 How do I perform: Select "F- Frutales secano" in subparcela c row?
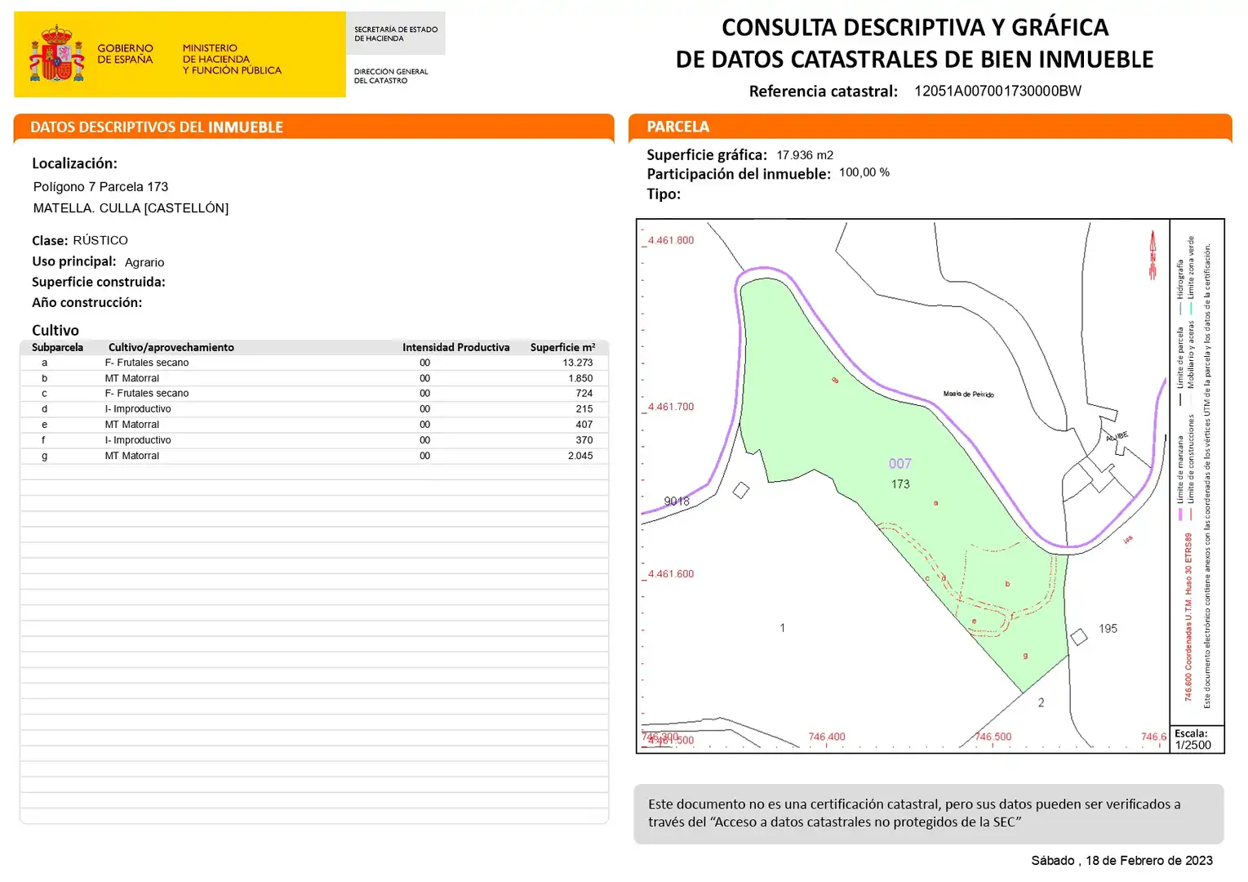pyautogui.click(x=147, y=393)
